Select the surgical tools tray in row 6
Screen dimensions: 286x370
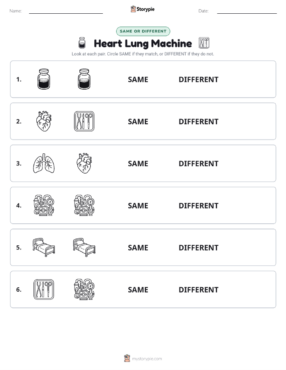pos(44,290)
